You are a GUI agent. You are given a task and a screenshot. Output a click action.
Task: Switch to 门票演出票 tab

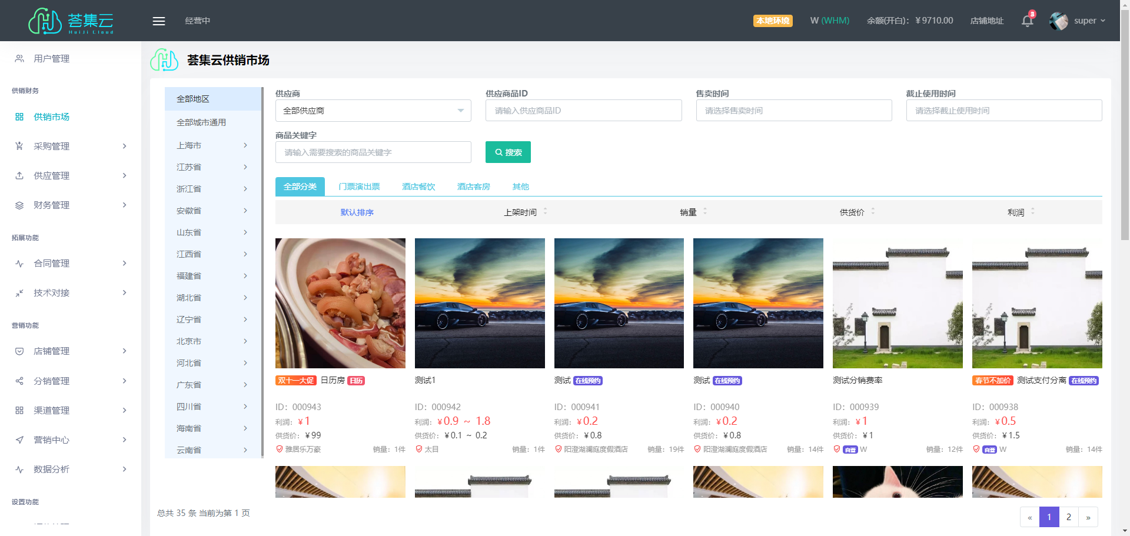(x=359, y=187)
